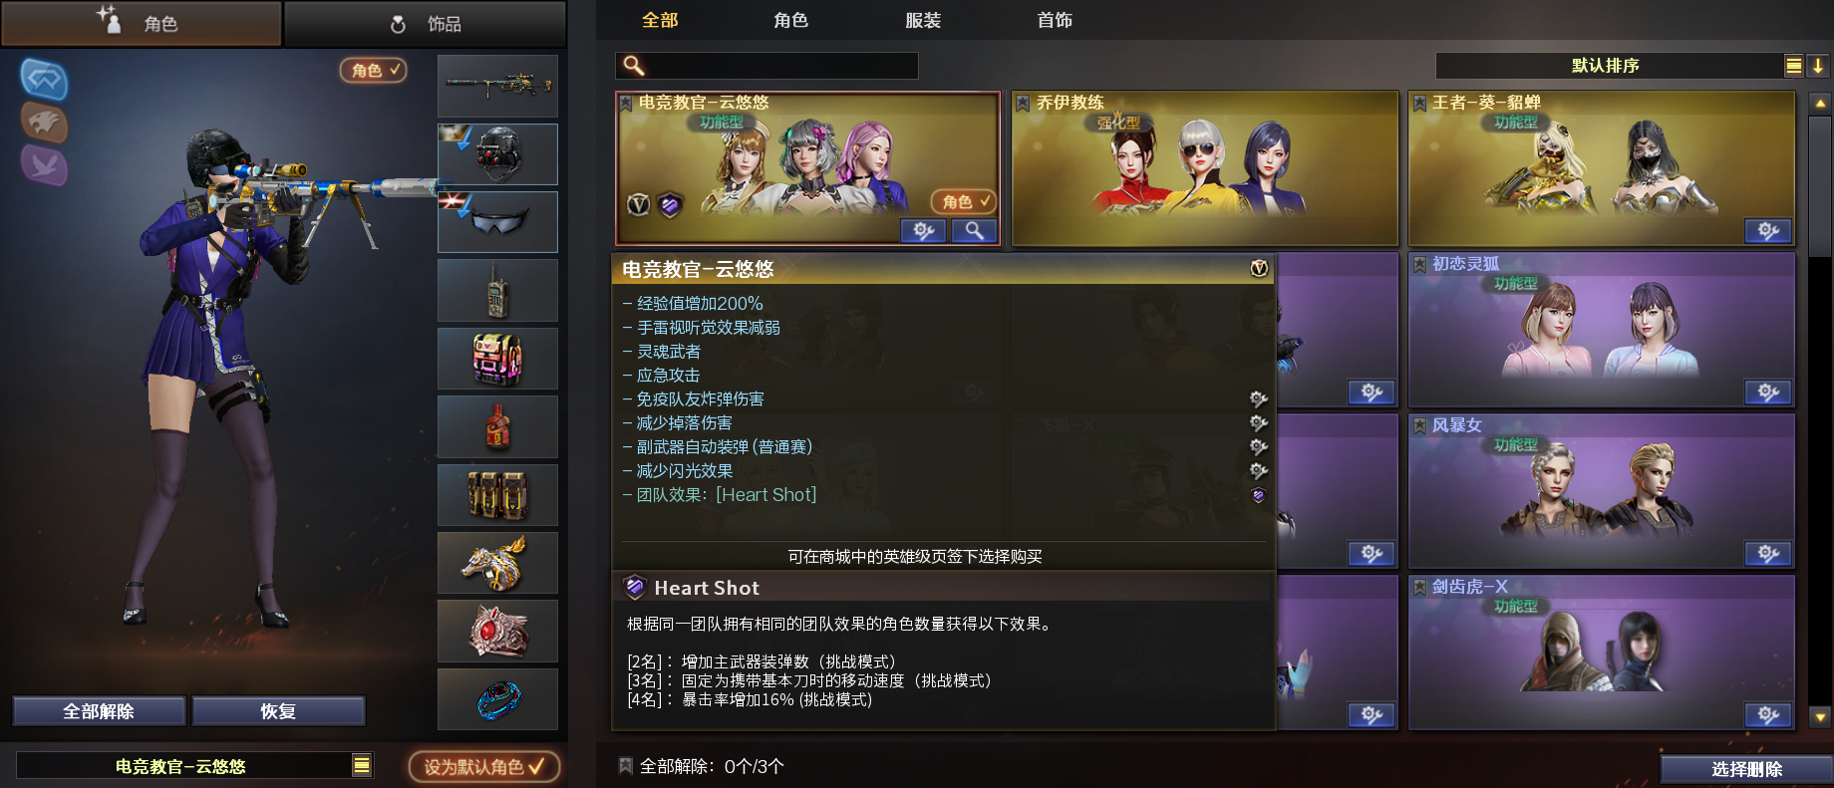Enable 设为默认角色 checkbox button

(x=484, y=766)
